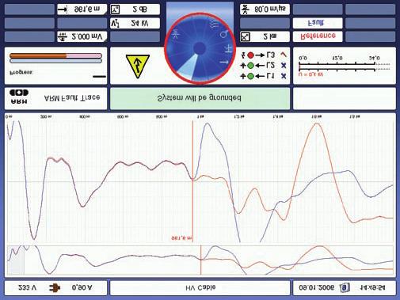
Task: Click the propagation velocity icon beside 80.0 m/µs
Action: pos(246,9)
